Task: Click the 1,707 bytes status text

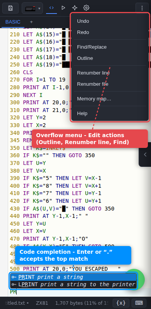Action: point(81,303)
